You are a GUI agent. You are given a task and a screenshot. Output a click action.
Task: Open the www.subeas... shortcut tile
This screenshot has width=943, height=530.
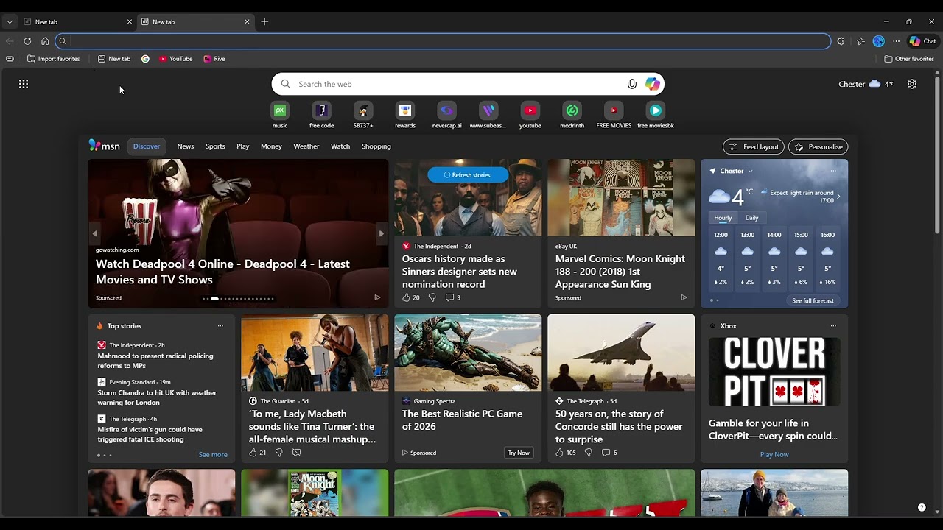[x=488, y=110]
